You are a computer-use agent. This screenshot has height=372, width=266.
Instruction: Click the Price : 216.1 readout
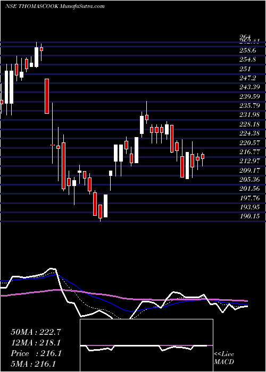click(x=36, y=353)
